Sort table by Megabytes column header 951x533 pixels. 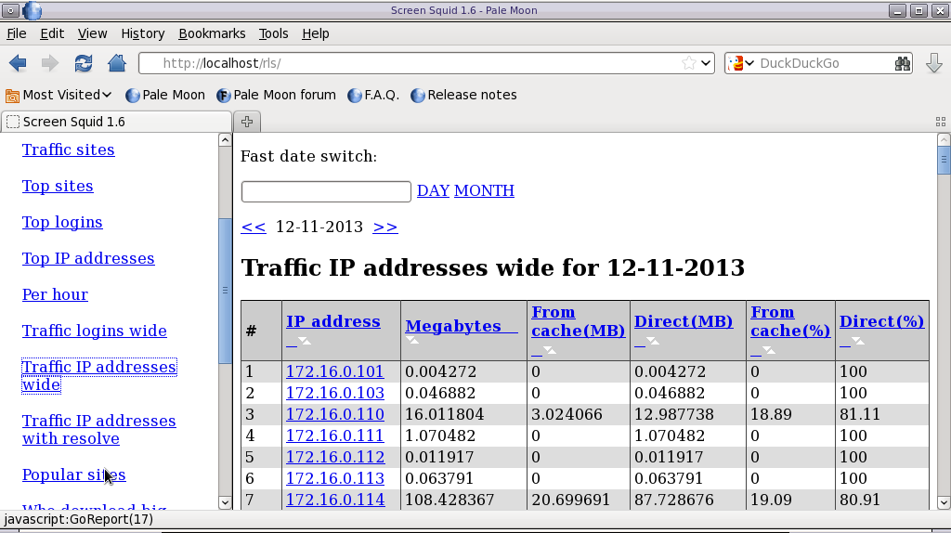coord(451,326)
